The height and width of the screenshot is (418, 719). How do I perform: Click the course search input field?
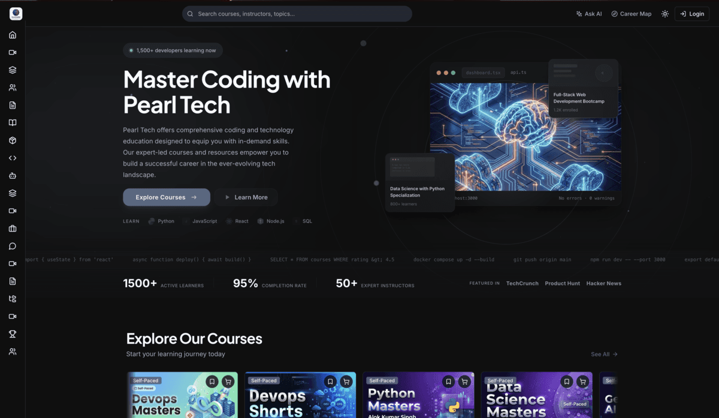point(297,13)
